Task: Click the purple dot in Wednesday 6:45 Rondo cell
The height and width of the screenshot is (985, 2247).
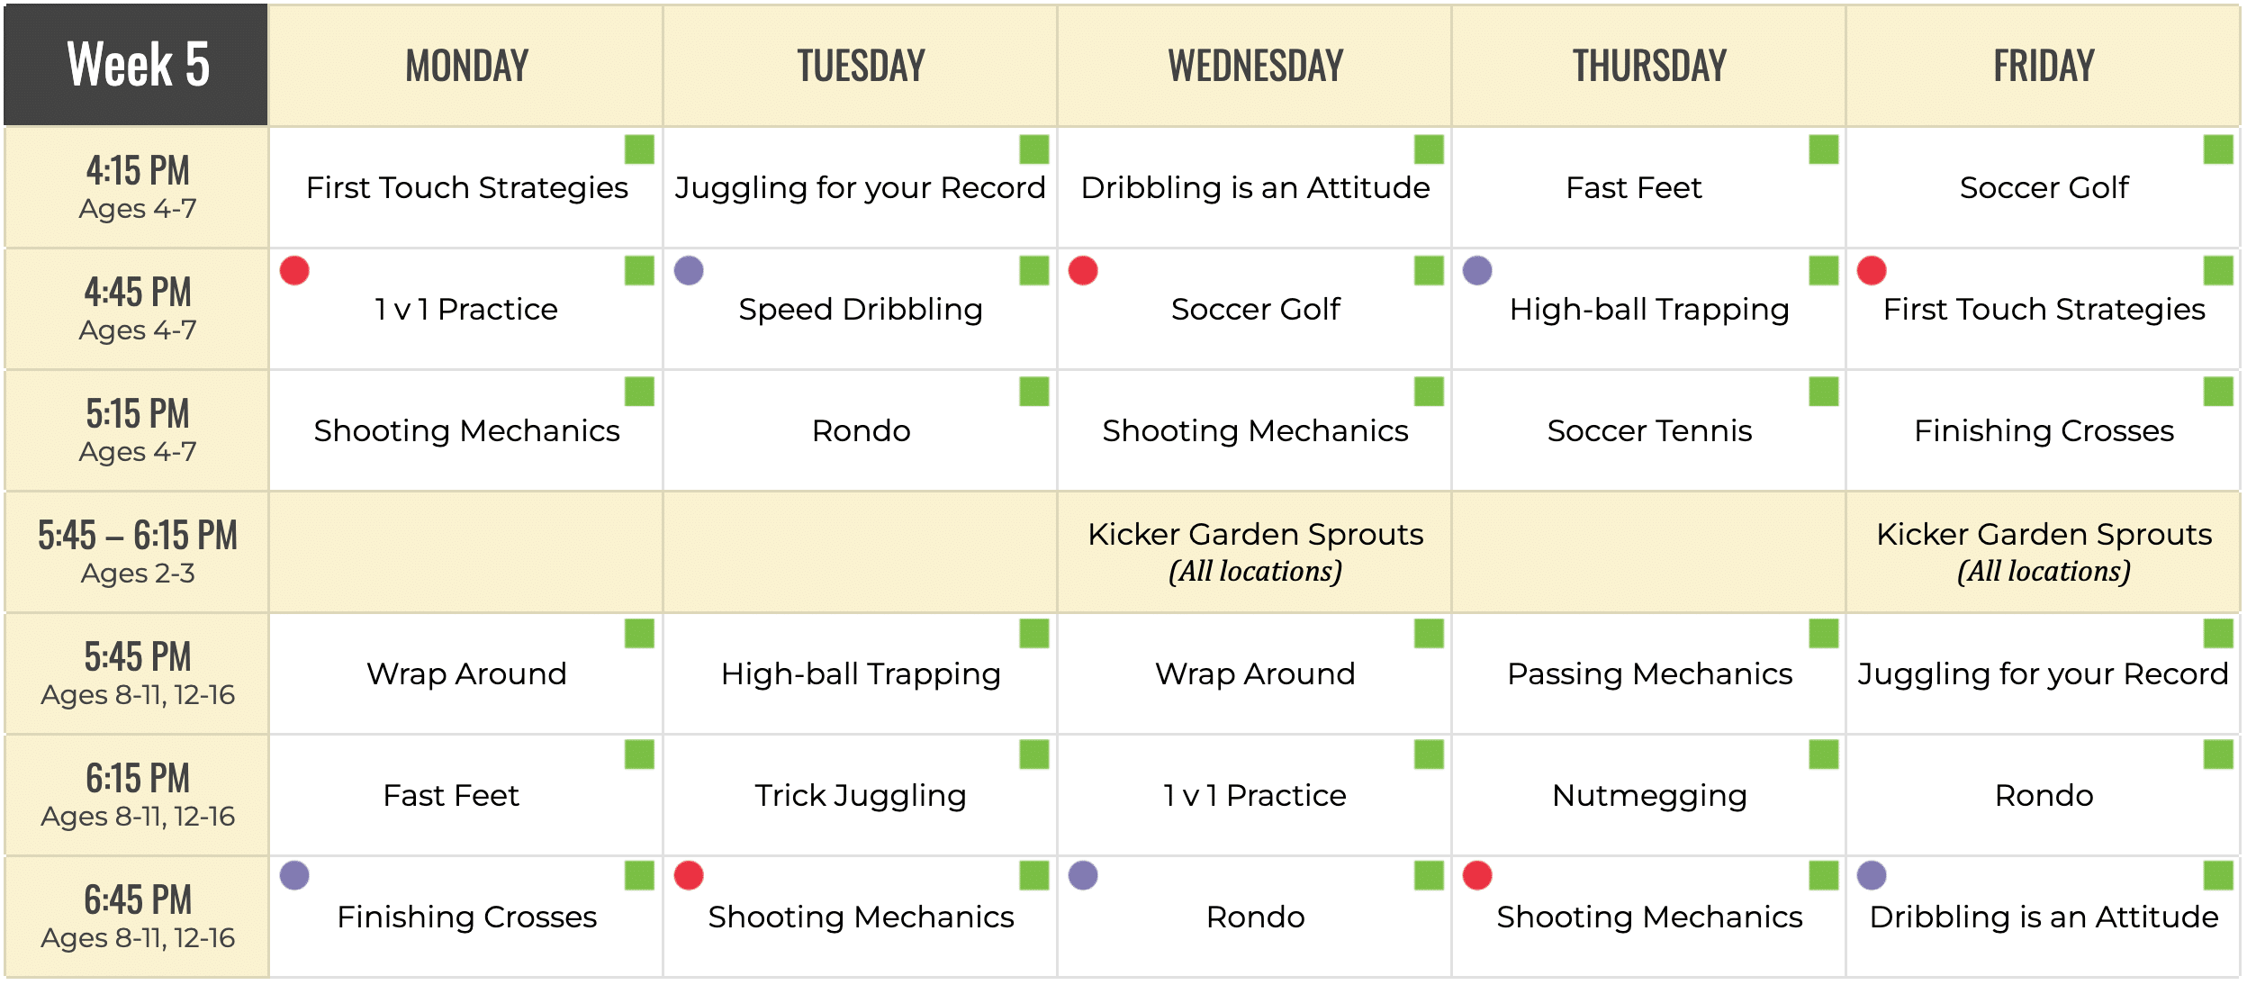Action: tap(1083, 875)
